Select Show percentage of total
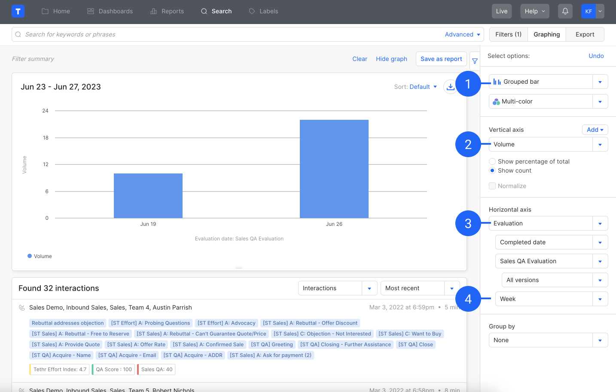The width and height of the screenshot is (616, 392). point(492,161)
